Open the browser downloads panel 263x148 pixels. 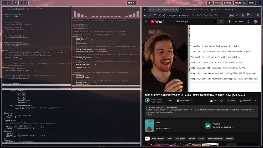[x=253, y=15]
